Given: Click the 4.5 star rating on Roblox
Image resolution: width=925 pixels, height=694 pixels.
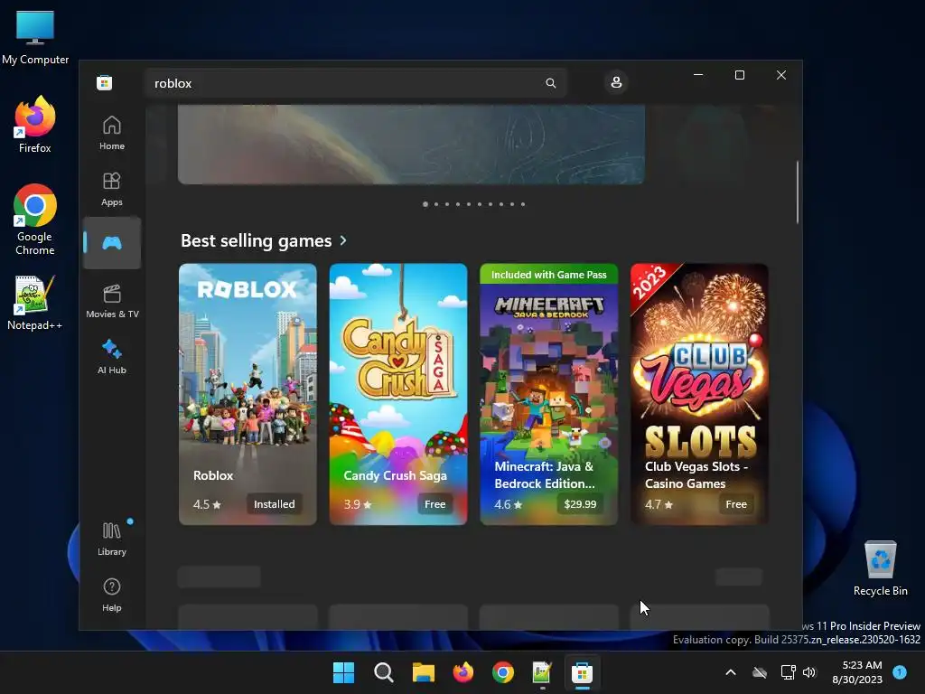Looking at the screenshot, I should point(207,504).
